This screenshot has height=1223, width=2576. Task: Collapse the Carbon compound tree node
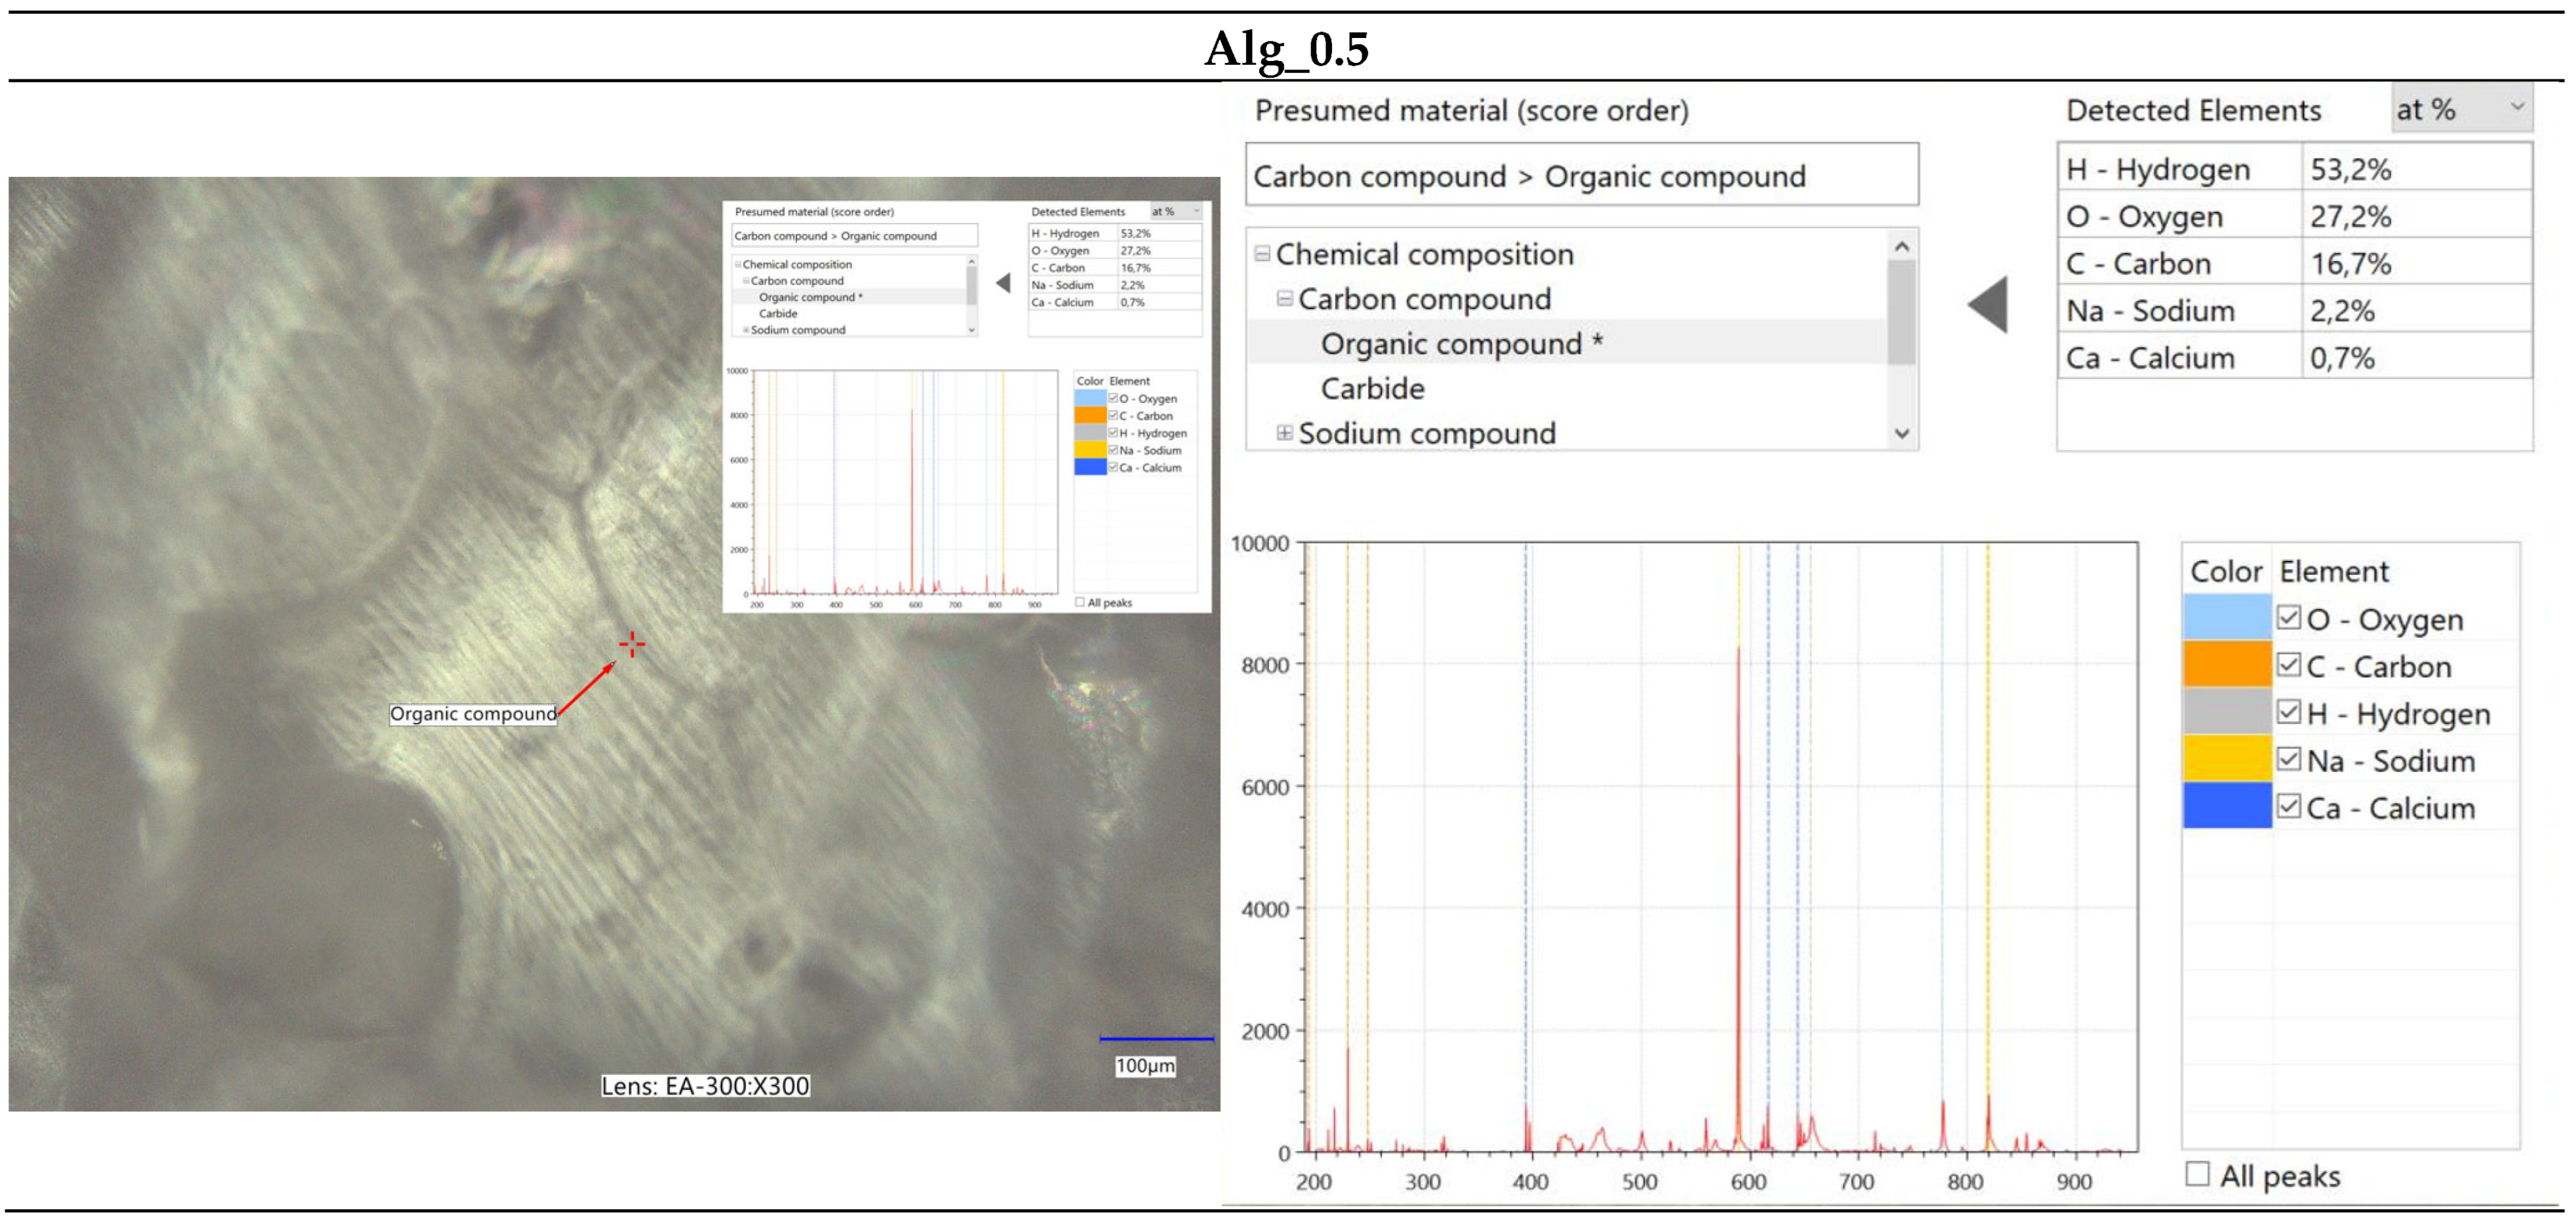pos(1285,299)
